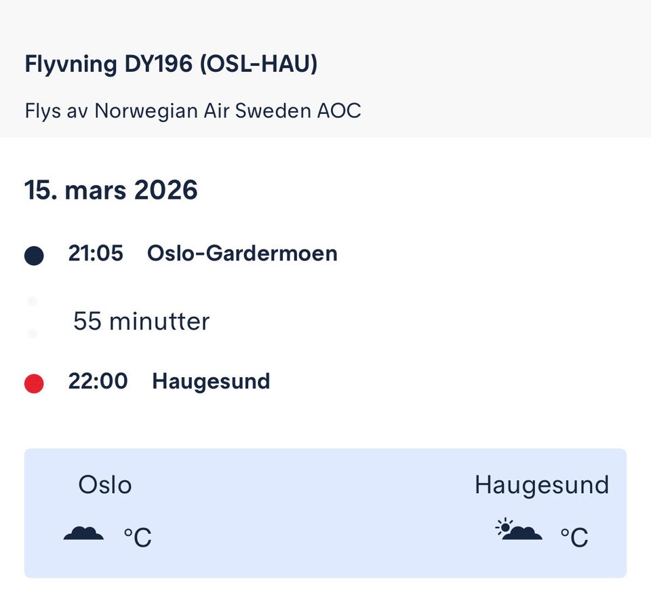Select the Oslo-Gardermoen departure airport
Image resolution: width=651 pixels, height=605 pixels.
click(x=242, y=254)
